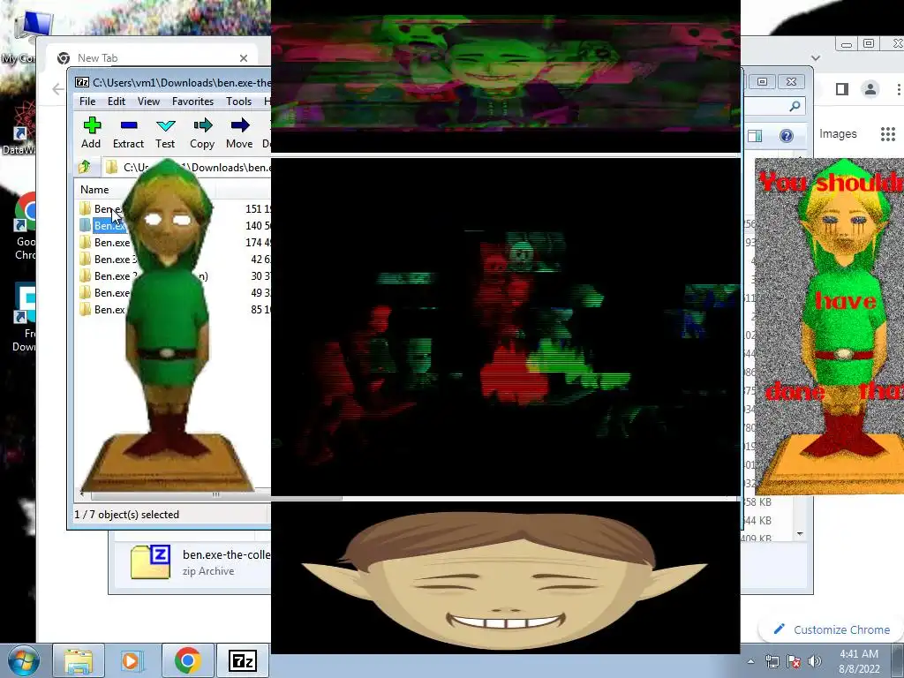The image size is (904, 678).
Task: Click the Explorer scrollbar down arrow
Action: pos(800,534)
